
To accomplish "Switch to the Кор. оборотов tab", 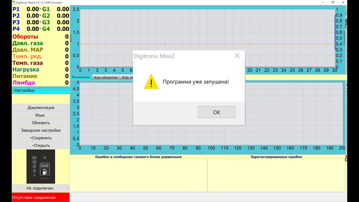I will tap(106, 77).
